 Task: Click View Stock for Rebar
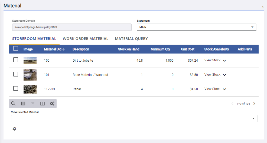pos(213,89)
